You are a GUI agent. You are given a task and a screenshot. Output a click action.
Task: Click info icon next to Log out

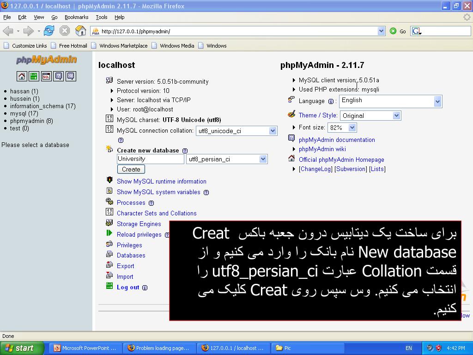pos(145,288)
